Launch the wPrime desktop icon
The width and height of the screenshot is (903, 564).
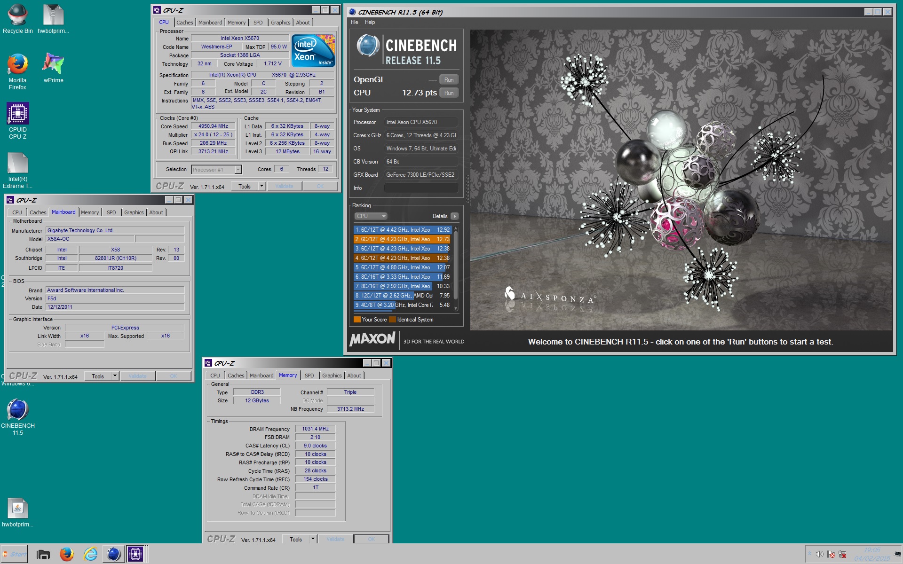point(53,68)
